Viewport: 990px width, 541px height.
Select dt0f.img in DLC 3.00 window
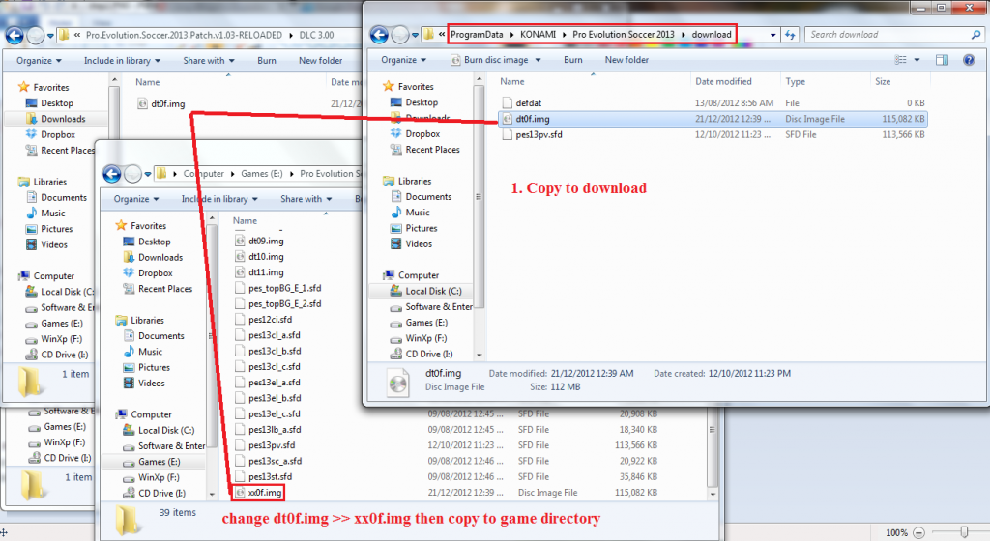pos(161,104)
